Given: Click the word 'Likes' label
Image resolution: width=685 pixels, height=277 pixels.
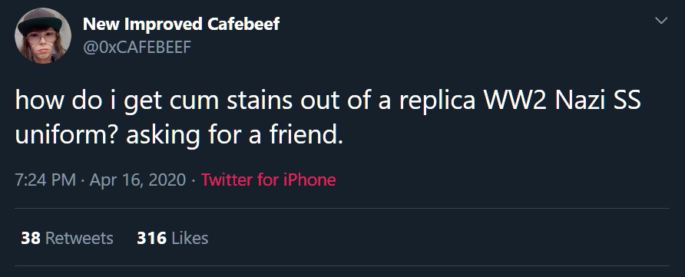Looking at the screenshot, I should tap(190, 238).
